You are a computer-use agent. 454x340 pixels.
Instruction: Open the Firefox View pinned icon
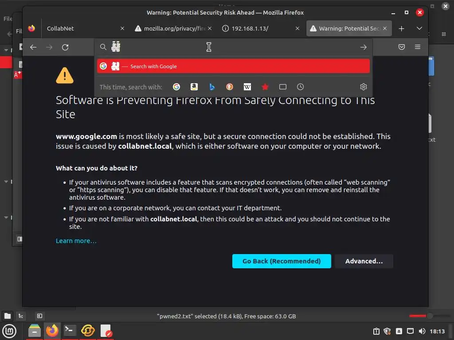point(31,28)
